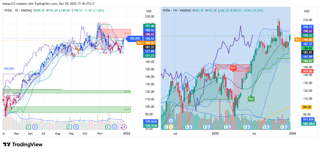Click the purple lightning-bolt icon on daily chart

(124, 127)
